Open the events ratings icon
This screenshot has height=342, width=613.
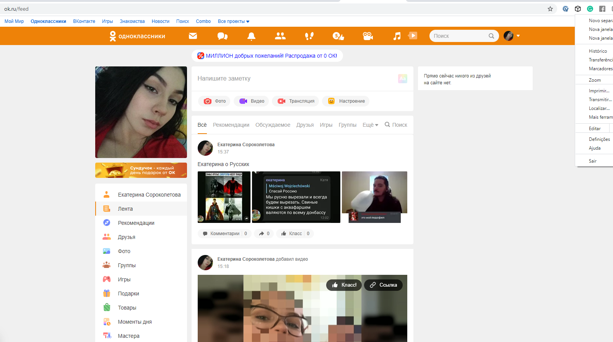coord(338,36)
